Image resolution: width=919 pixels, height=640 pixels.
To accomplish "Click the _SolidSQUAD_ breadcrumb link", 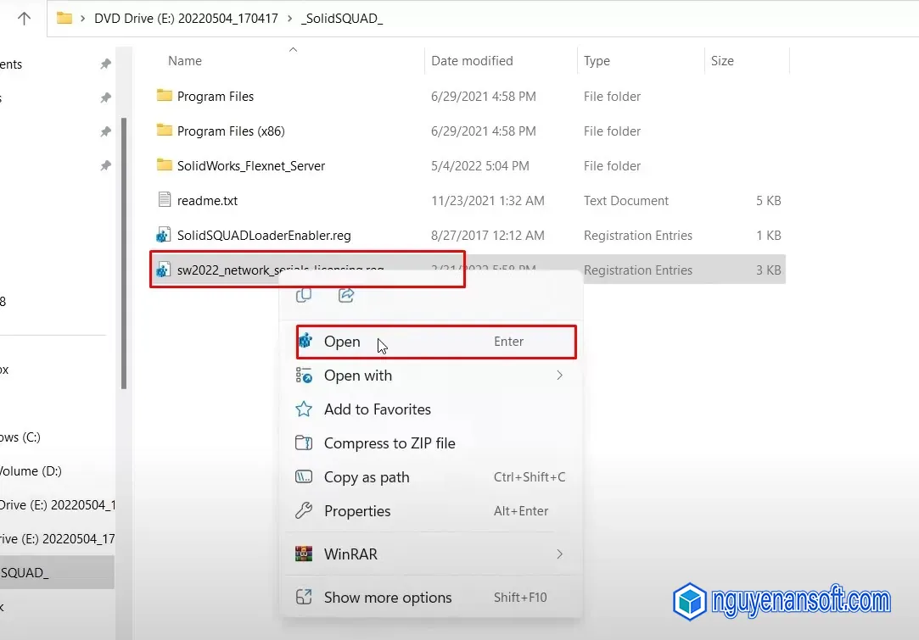I will tap(342, 17).
